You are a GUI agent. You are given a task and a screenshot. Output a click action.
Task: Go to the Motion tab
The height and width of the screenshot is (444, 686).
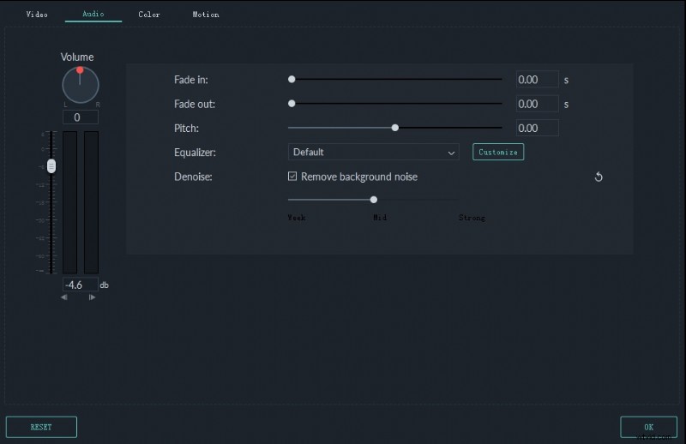(205, 15)
